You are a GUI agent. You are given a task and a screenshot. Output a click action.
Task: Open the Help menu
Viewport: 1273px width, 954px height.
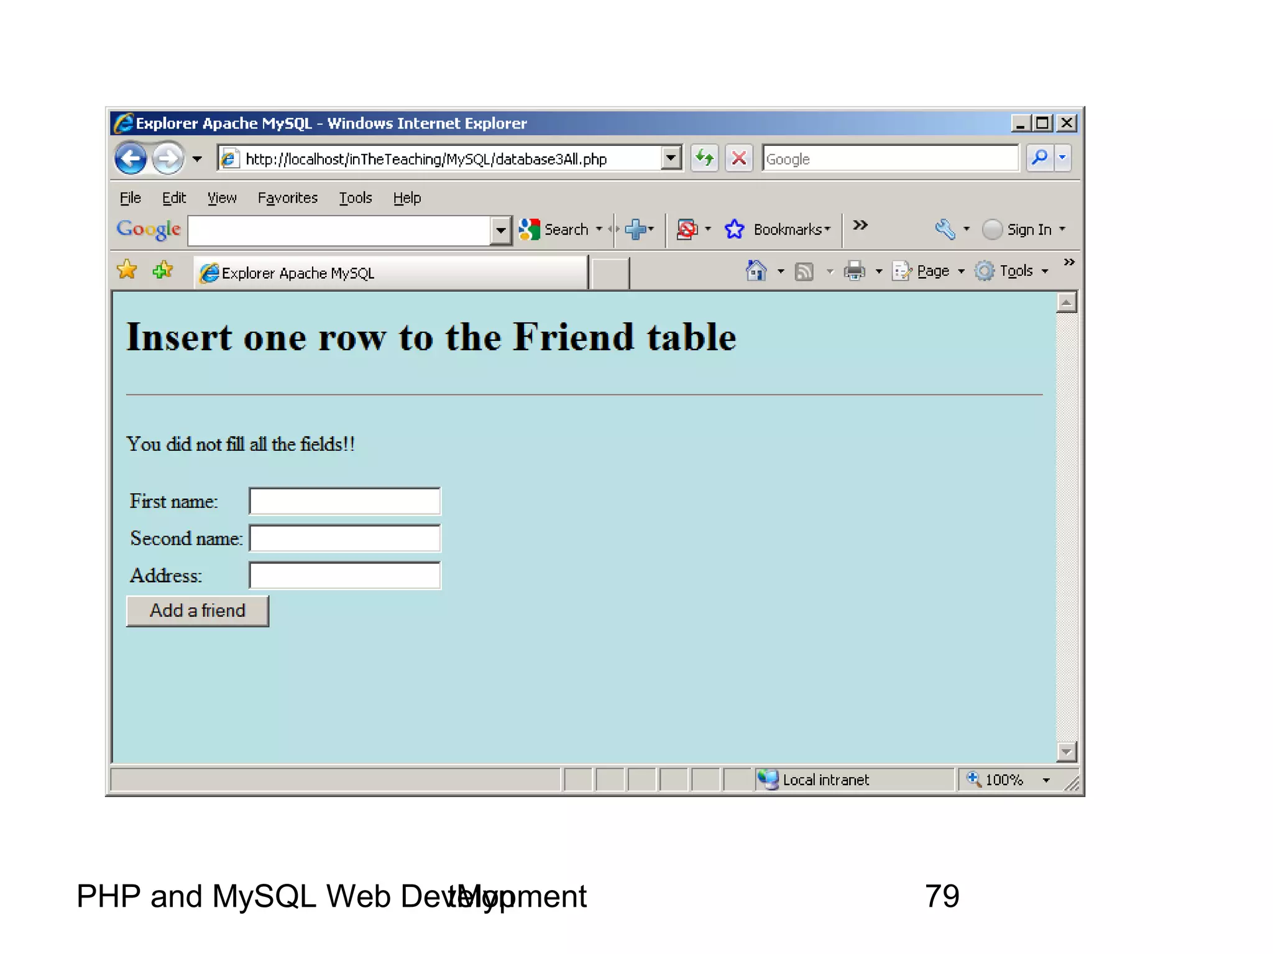[x=407, y=198]
